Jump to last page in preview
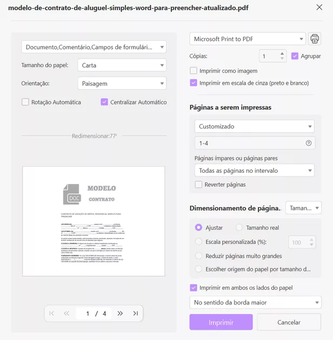 (x=135, y=313)
